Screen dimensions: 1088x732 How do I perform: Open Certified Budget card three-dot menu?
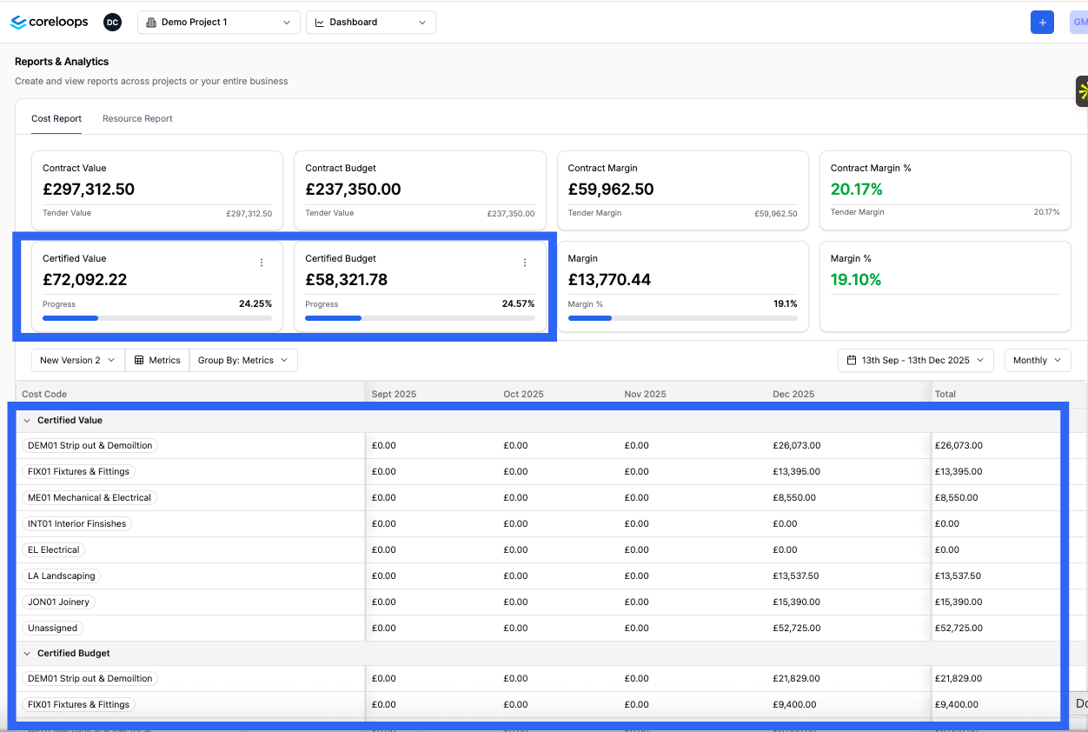[x=524, y=263]
